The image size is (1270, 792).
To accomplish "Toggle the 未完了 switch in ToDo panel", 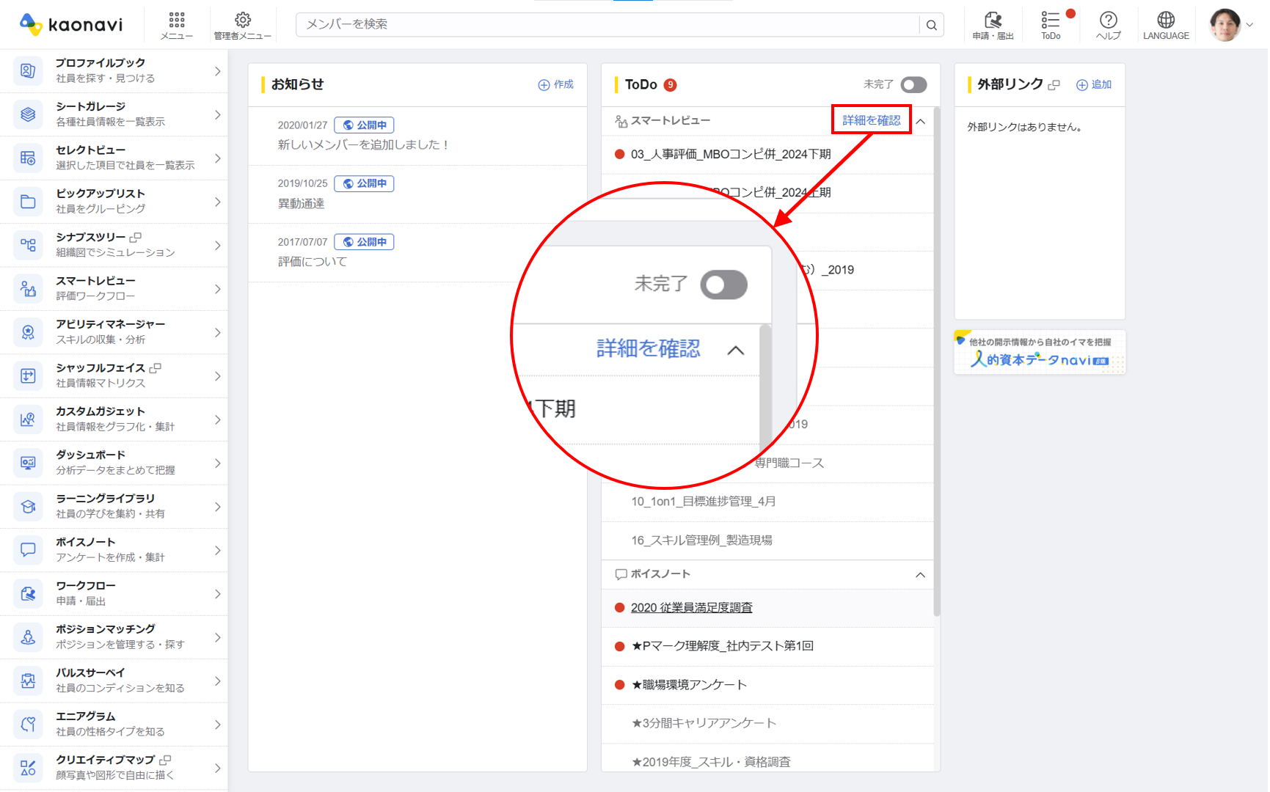I will pyautogui.click(x=913, y=85).
